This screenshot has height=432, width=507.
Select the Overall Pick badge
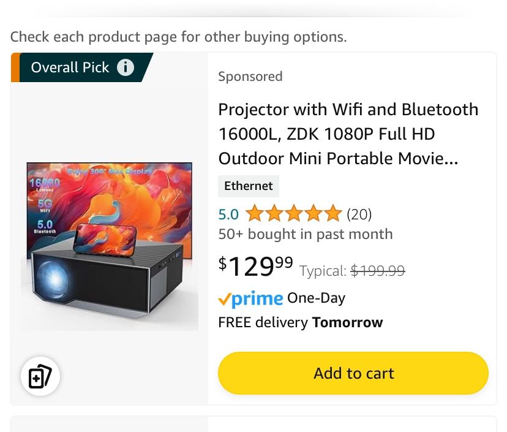pos(70,67)
